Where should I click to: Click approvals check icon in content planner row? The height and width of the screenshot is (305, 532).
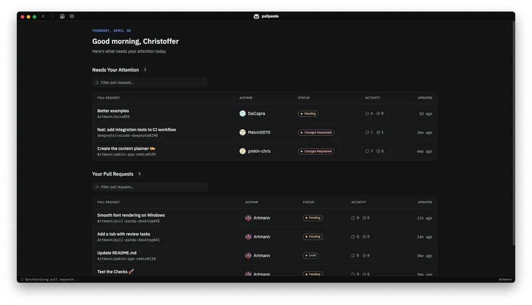pos(378,151)
